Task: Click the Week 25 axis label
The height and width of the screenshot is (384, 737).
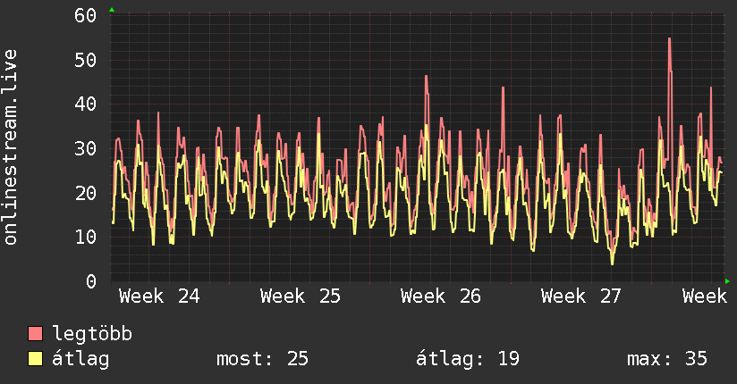Action: pos(300,296)
